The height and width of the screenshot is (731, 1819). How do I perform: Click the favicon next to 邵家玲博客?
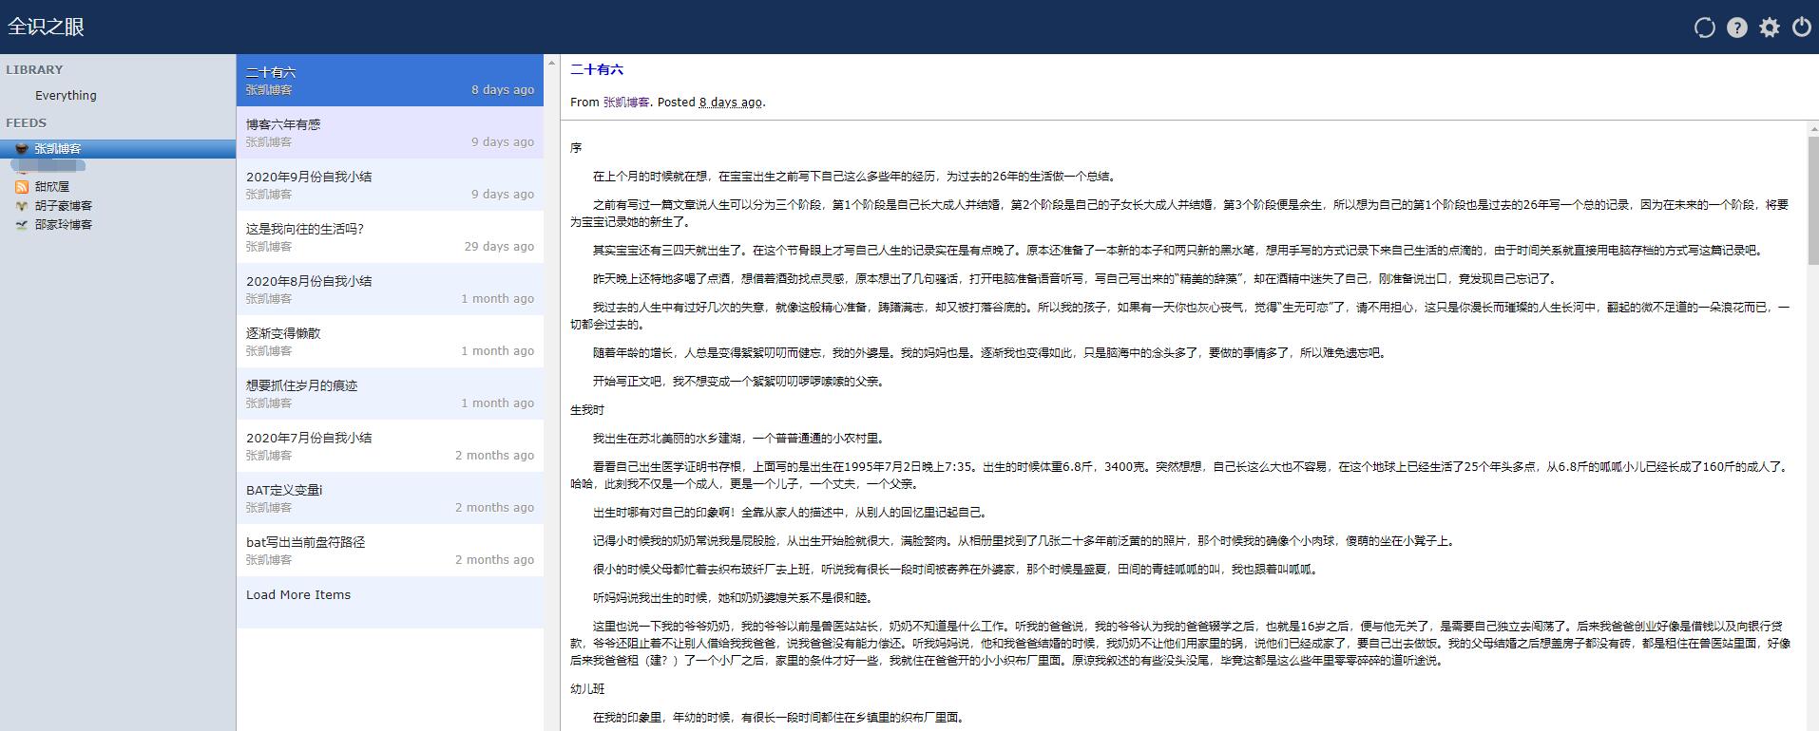pyautogui.click(x=22, y=225)
